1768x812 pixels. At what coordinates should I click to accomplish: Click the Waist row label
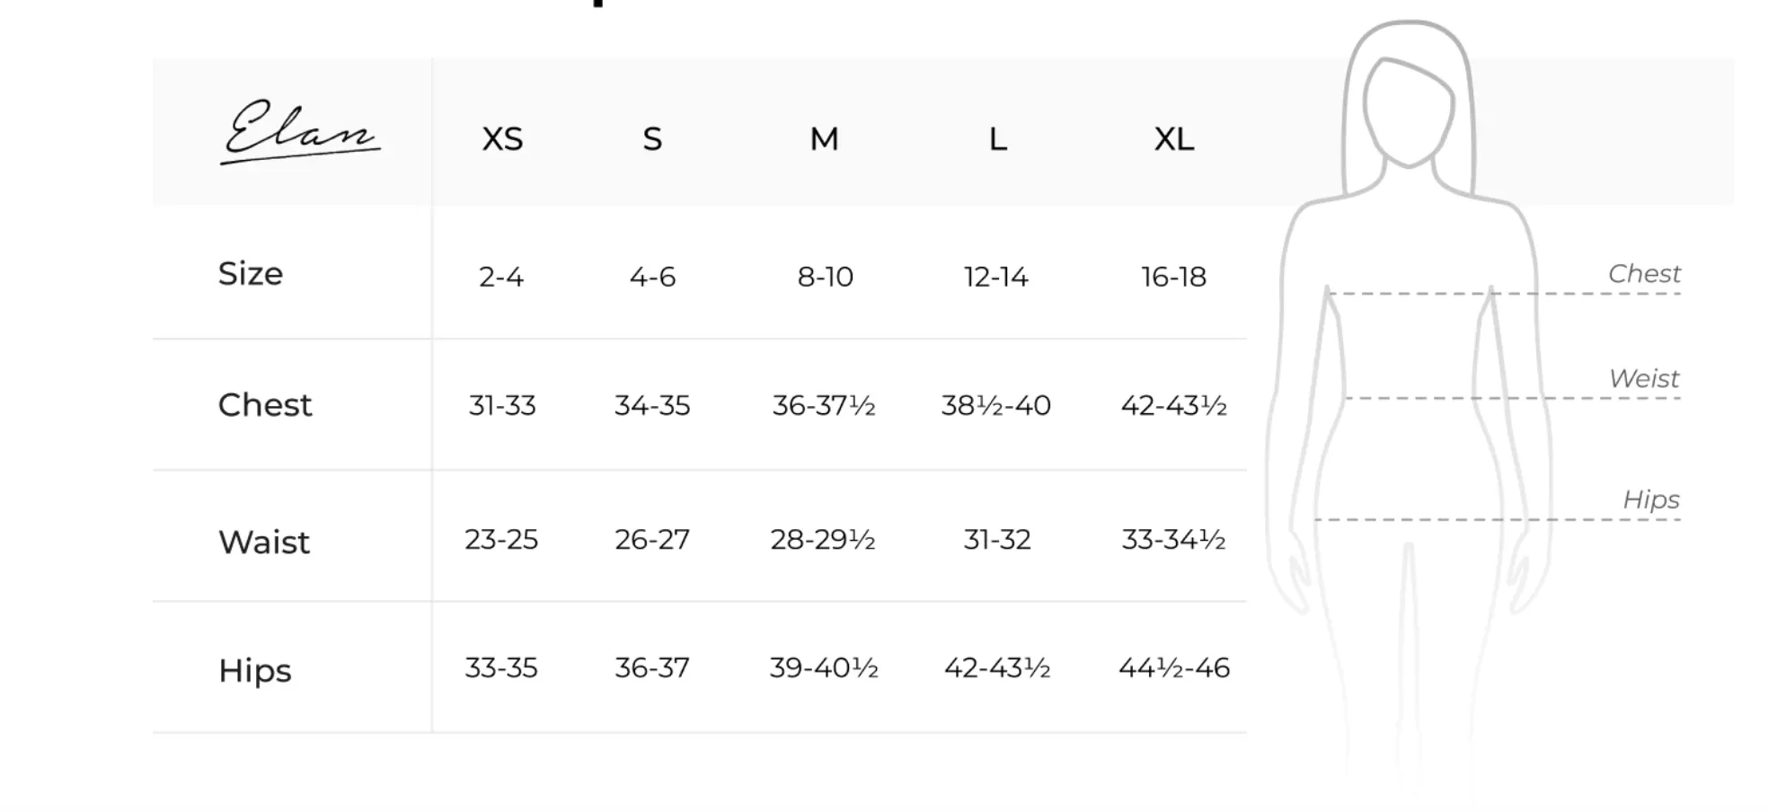click(x=264, y=543)
